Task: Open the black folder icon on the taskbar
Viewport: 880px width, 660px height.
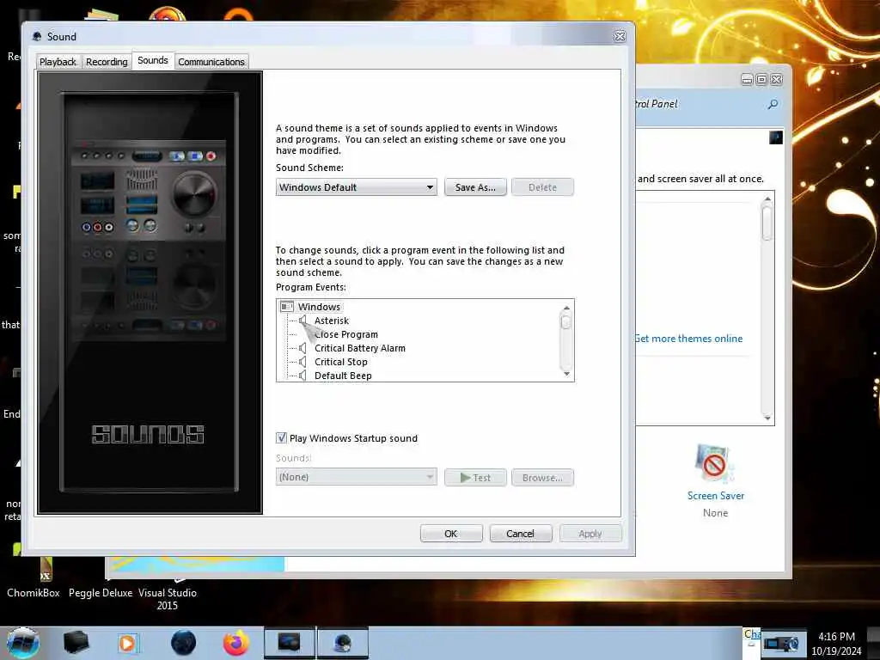Action: [x=76, y=643]
